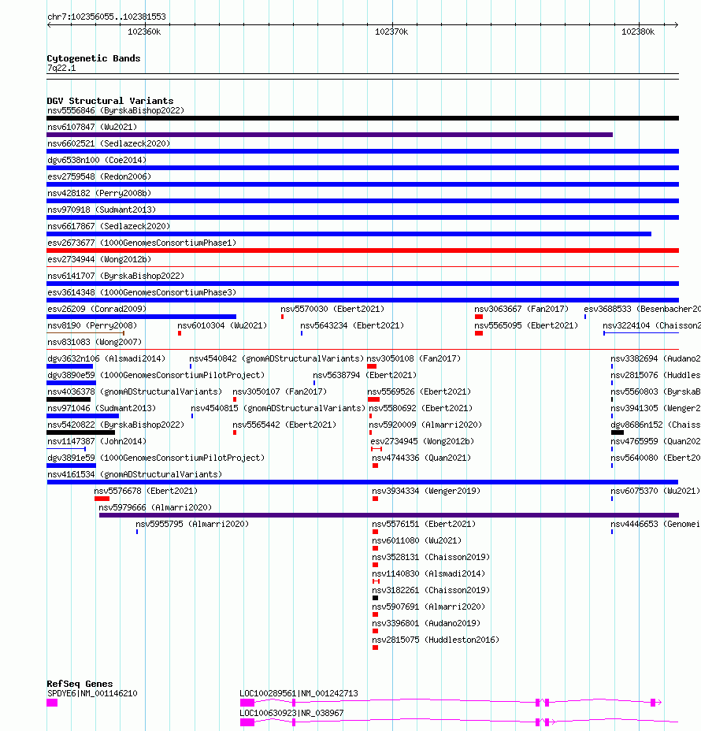Open variant esv2673677 (1000GenomesConsortiumPhase1)
701x731 pixels.
pos(142,243)
